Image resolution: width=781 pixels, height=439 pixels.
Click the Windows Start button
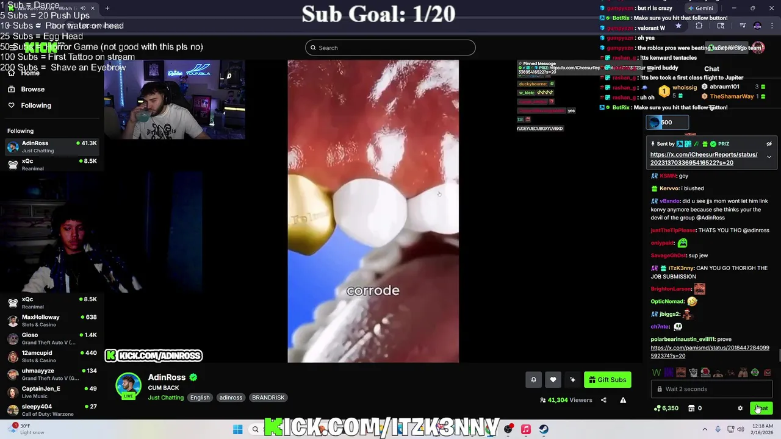click(238, 429)
